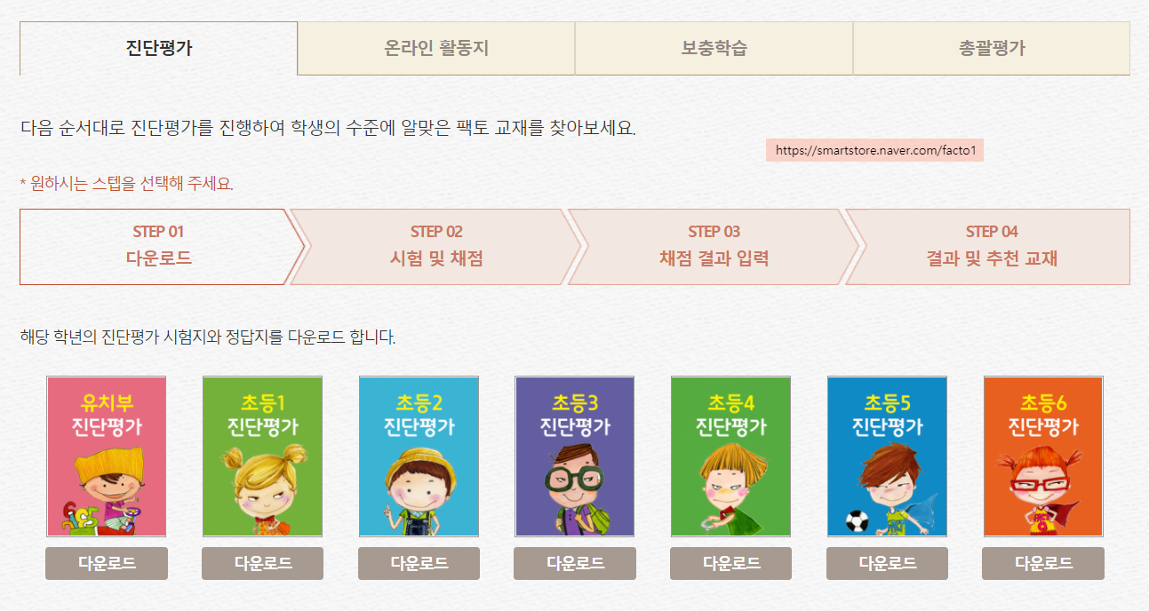Screen dimensions: 1149x611
Task: Open the 보충학습 tab
Action: click(x=714, y=48)
